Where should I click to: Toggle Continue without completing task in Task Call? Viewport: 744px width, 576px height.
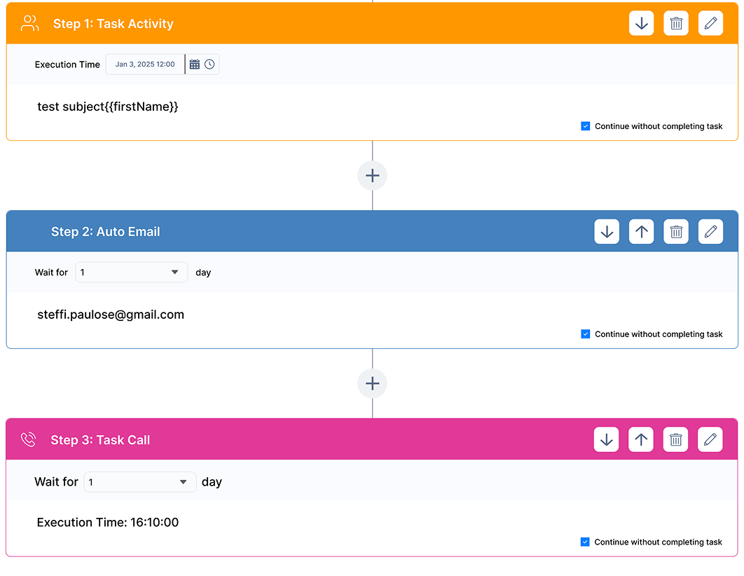pos(585,542)
